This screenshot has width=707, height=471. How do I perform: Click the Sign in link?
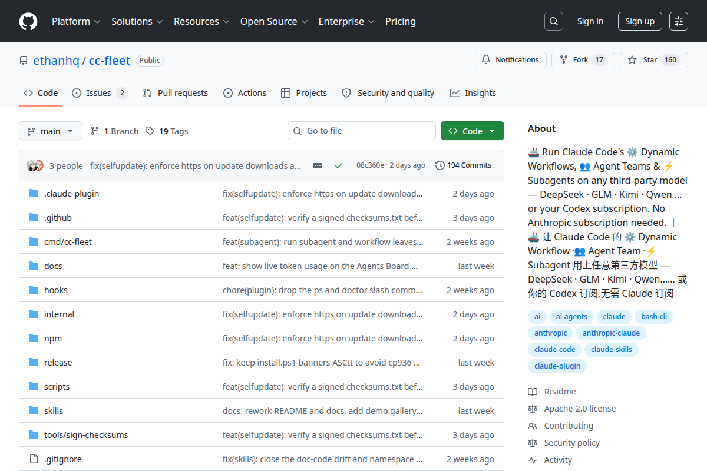pos(590,21)
